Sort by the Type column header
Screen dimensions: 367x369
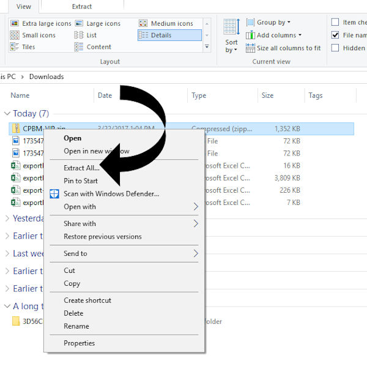coord(199,95)
